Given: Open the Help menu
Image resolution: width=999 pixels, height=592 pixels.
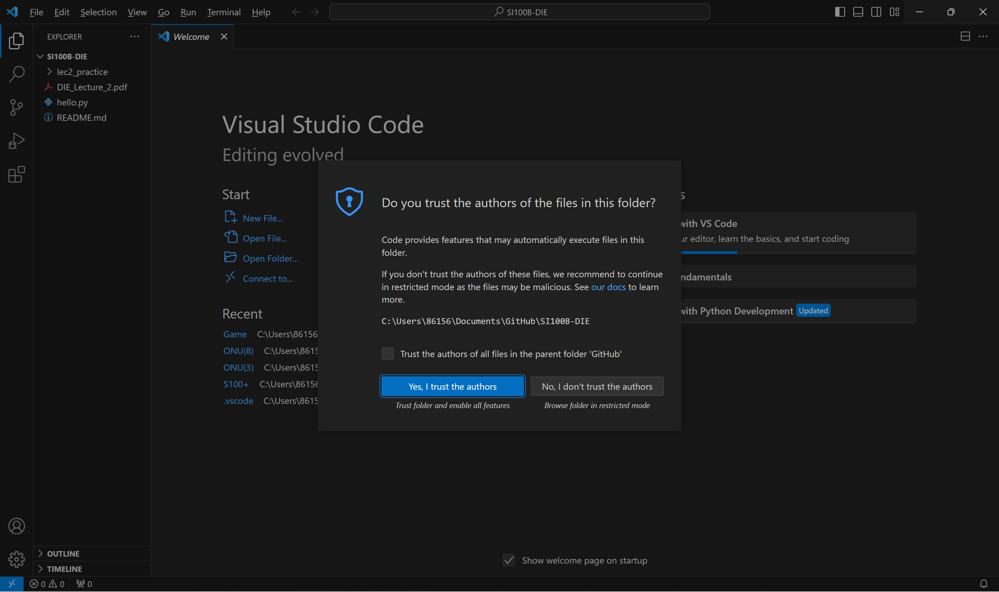Looking at the screenshot, I should [261, 12].
